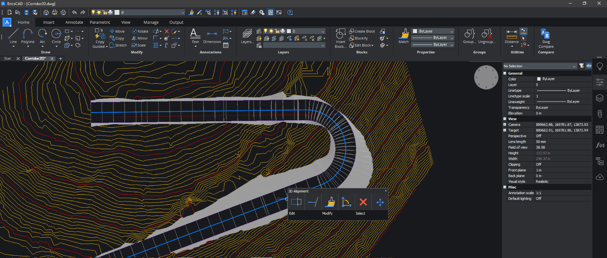The height and width of the screenshot is (258, 607).
Task: Add a new drawing tab with plus
Action: [x=60, y=58]
